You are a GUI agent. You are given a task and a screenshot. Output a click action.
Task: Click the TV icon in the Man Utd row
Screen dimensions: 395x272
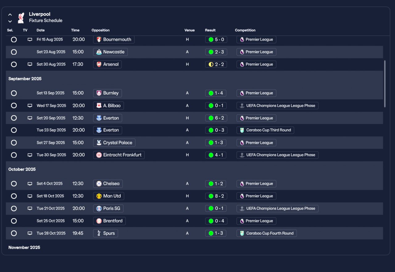(x=30, y=196)
